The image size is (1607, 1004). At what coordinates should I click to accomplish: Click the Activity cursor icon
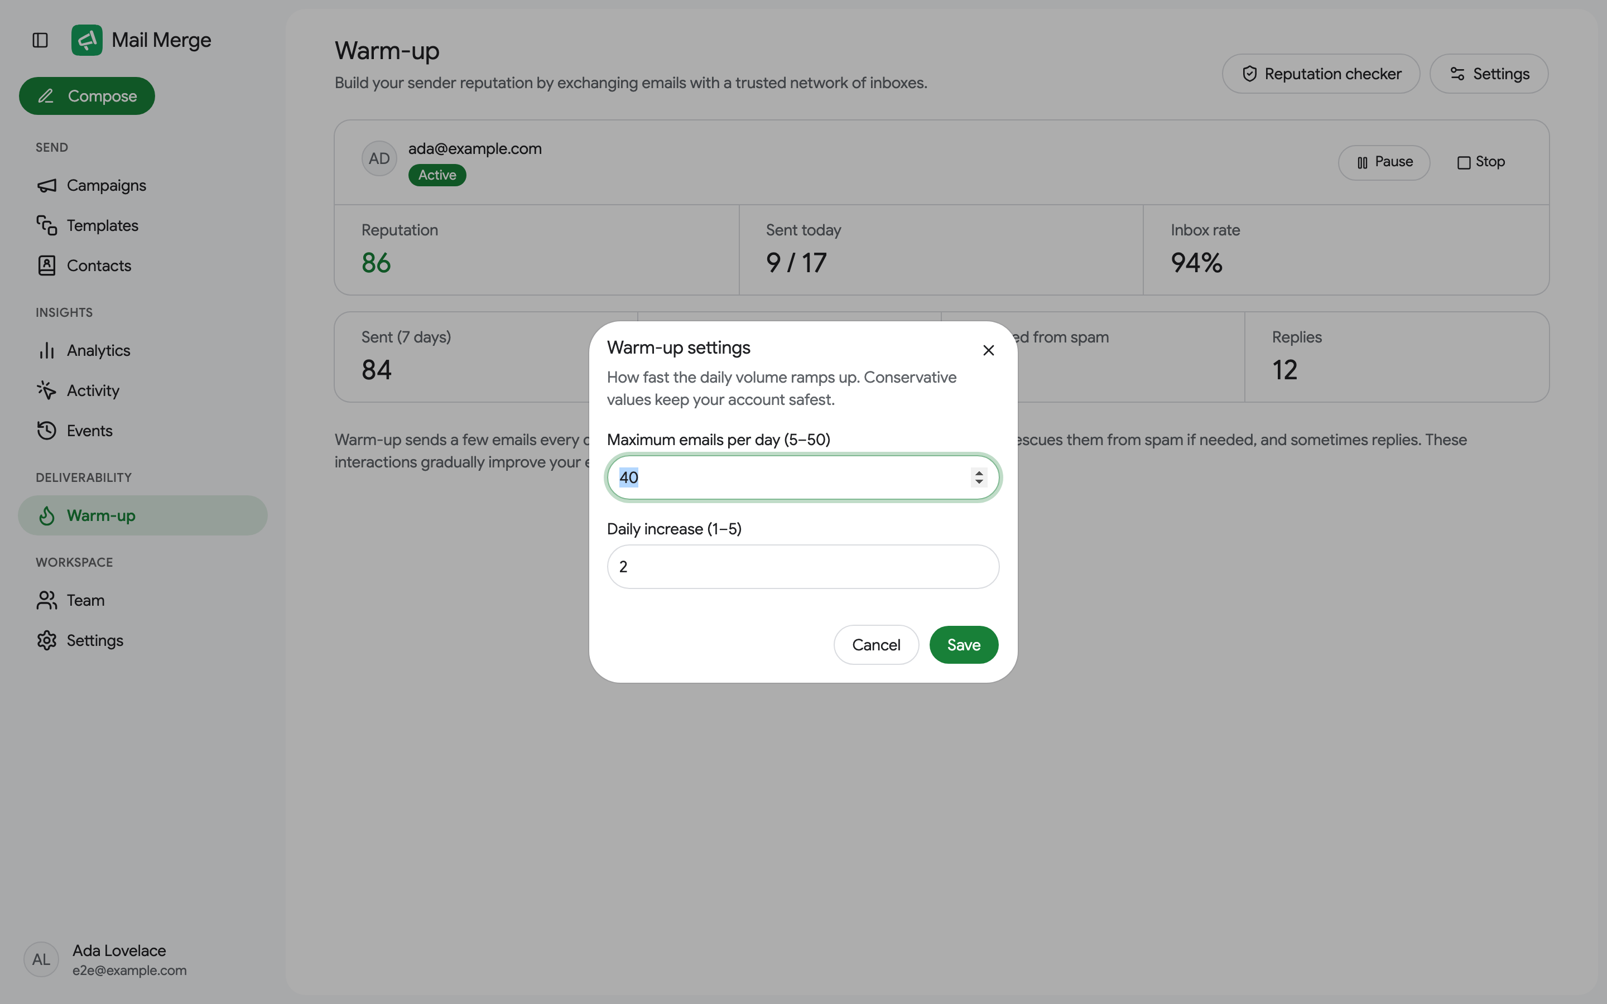[x=46, y=390]
